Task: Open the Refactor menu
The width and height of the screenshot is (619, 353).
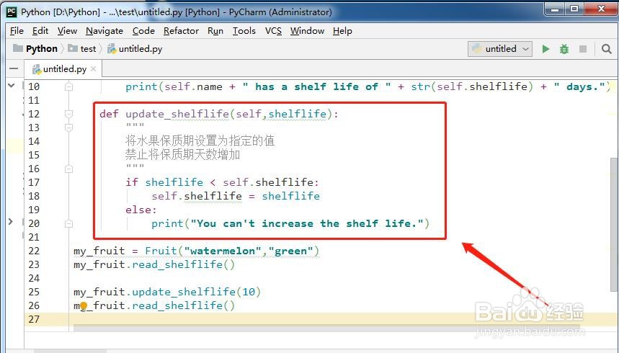Action: pyautogui.click(x=181, y=31)
